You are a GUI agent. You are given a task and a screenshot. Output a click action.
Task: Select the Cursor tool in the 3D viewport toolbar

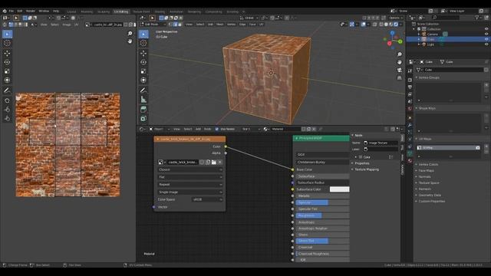click(143, 43)
